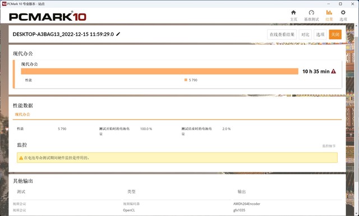Image resolution: width=359 pixels, height=216 pixels.
Task: Click the result name DESKTOP-A3BAG13_2022-12-15 11:59:29.0
Action: [63, 34]
